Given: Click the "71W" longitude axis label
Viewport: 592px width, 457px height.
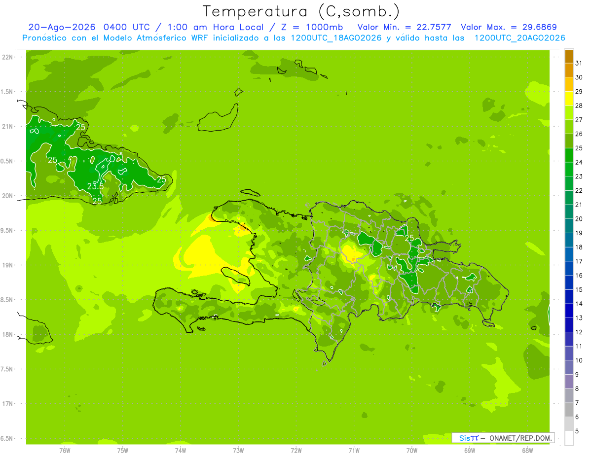Looking at the screenshot, I should [x=354, y=451].
